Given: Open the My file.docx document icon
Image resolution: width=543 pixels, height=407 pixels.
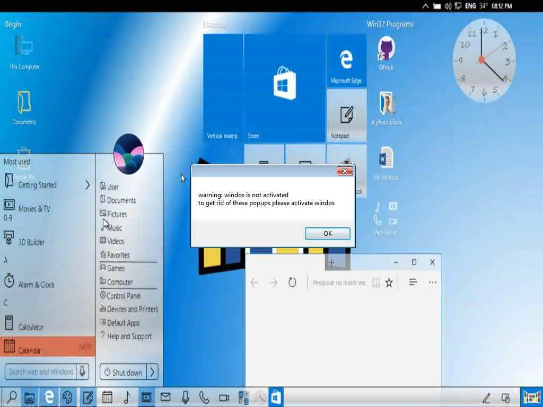Looking at the screenshot, I should coord(386,163).
